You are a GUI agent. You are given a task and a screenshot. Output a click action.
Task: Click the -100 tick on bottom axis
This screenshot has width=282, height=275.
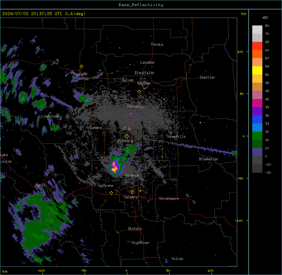click(x=41, y=270)
